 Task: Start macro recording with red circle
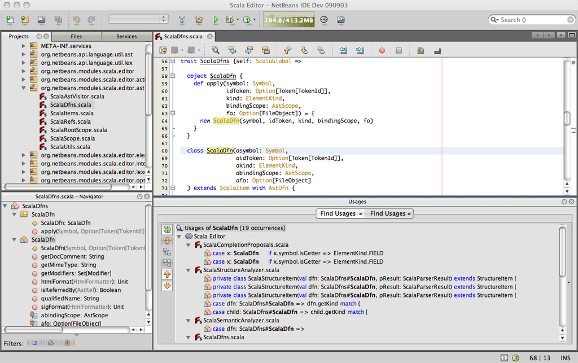(382, 50)
